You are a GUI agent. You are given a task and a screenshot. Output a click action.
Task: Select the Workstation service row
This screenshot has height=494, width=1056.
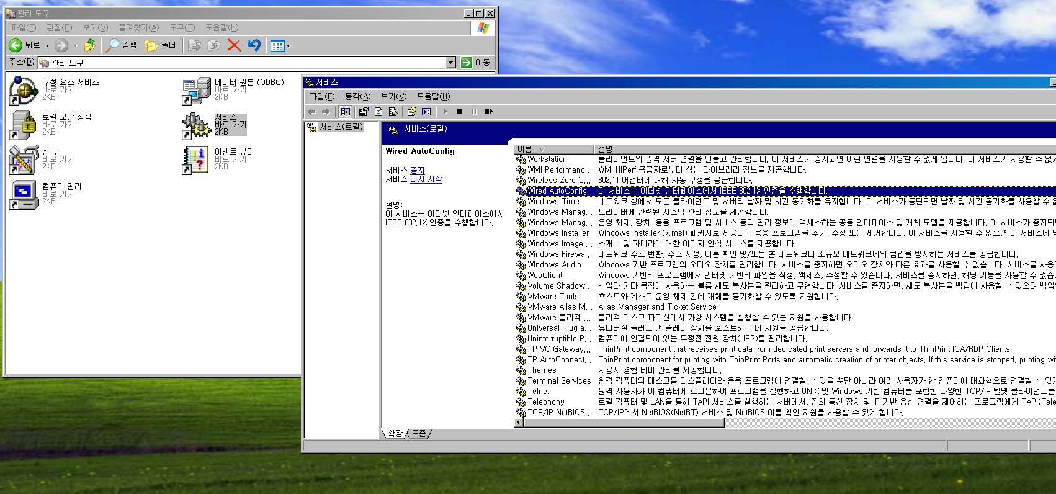[x=785, y=159]
